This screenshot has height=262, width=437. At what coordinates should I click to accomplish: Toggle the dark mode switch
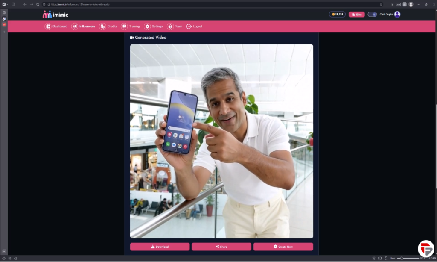click(x=372, y=14)
